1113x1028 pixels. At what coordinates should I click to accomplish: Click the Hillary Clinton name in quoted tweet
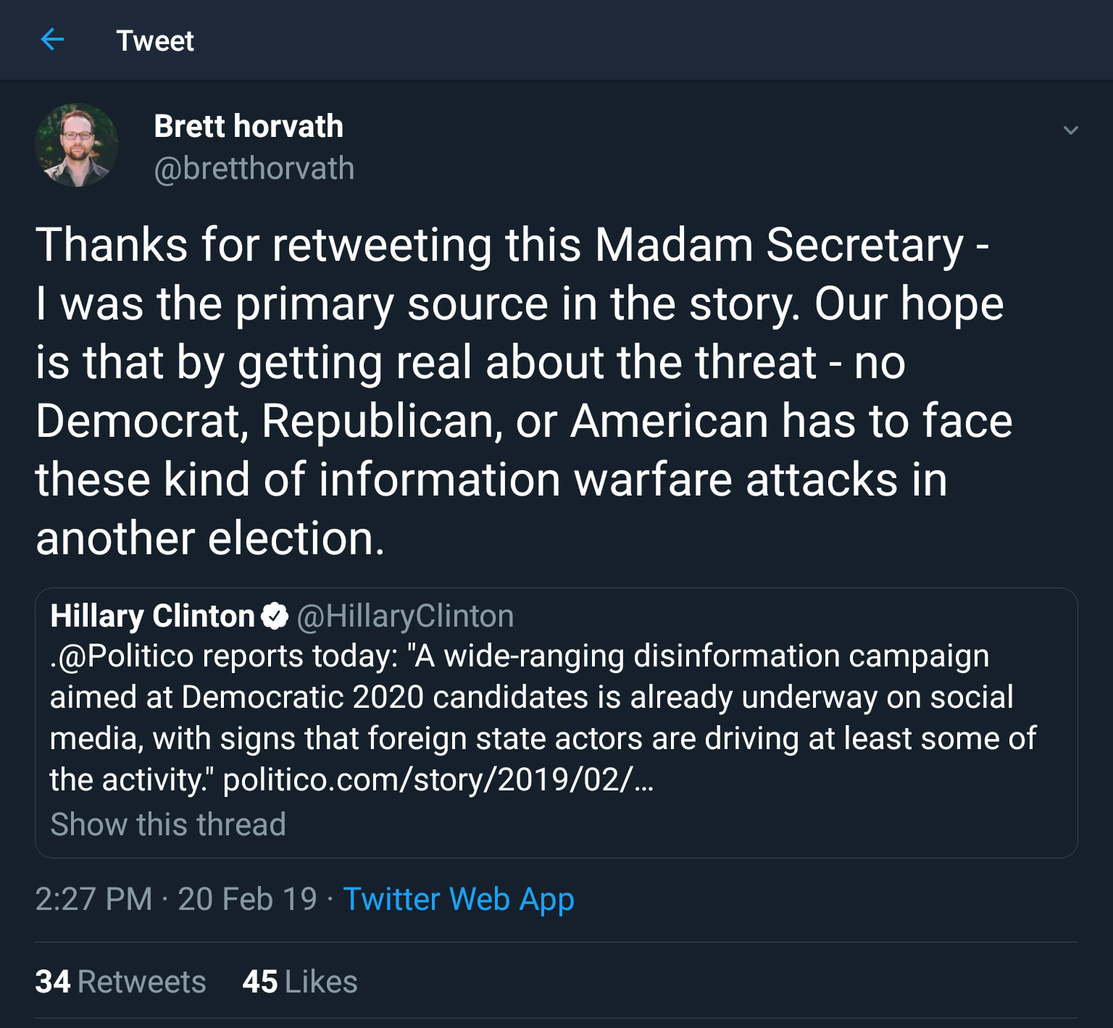tap(152, 617)
